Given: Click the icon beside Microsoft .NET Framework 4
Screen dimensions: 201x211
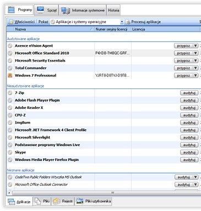Looking at the screenshot, I should pyautogui.click(x=10, y=130).
